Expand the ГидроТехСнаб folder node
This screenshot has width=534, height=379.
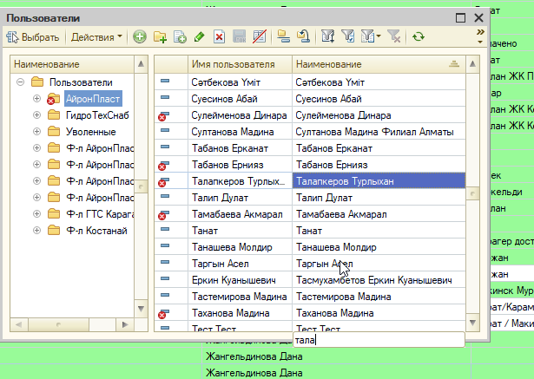(x=36, y=115)
